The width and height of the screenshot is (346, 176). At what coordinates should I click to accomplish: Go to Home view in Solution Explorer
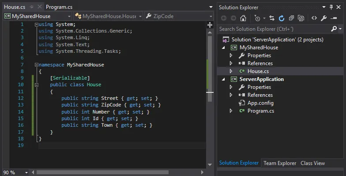tap(243, 18)
